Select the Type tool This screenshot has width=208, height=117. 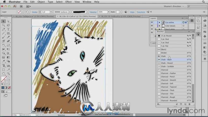[x=8, y=29]
